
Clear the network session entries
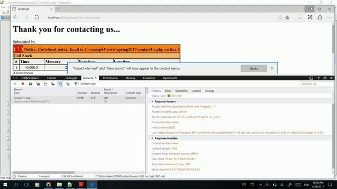[x=68, y=84]
